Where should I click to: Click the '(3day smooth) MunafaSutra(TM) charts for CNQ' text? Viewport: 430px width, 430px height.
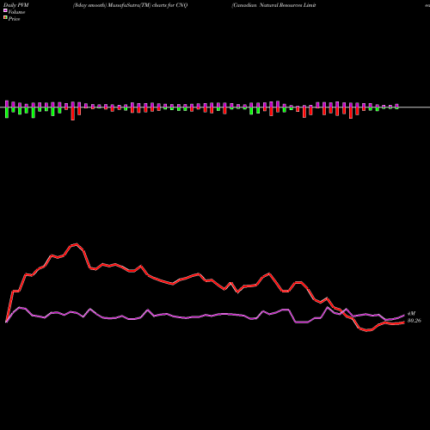pos(130,5)
